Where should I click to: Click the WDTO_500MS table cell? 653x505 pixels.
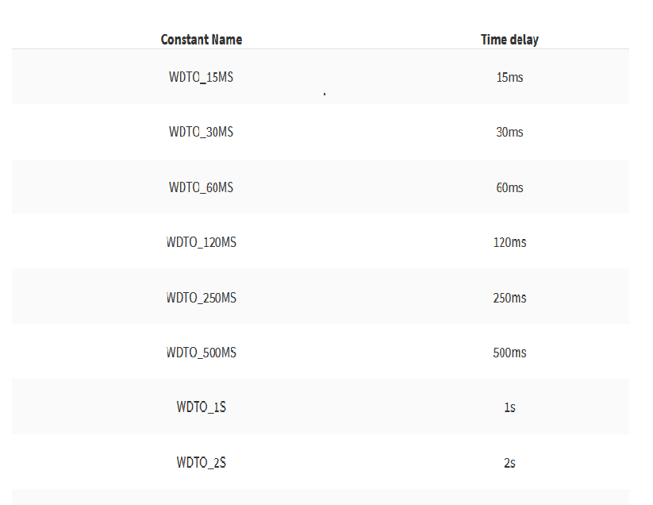point(202,353)
